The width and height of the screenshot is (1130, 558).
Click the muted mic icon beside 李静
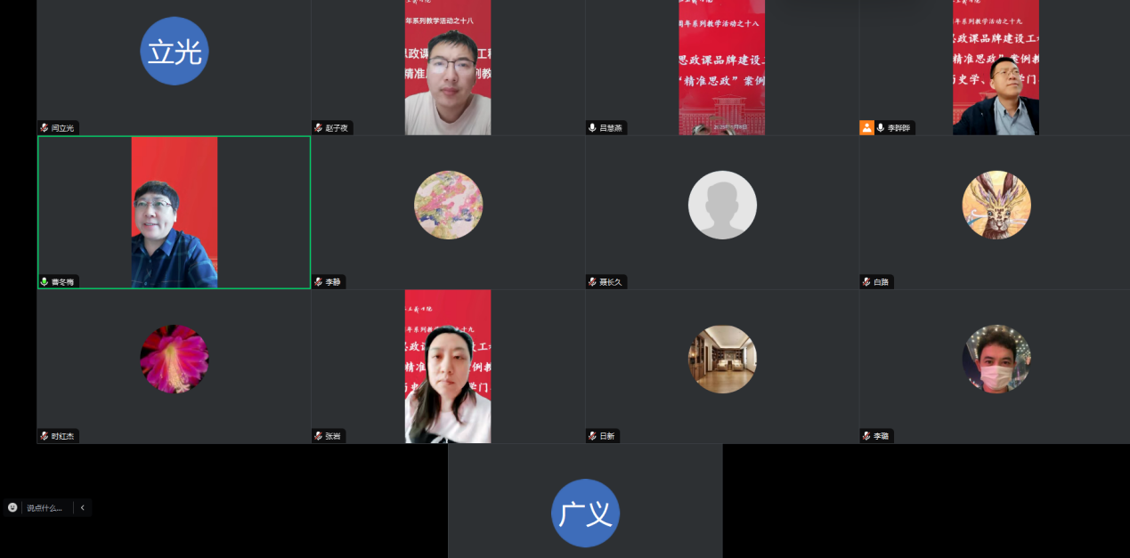[318, 282]
